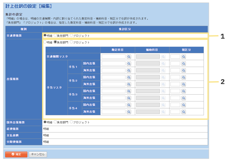Select プロジェクト radio for 出張精算
Screen dimensions: 226x161
[x=71, y=42]
